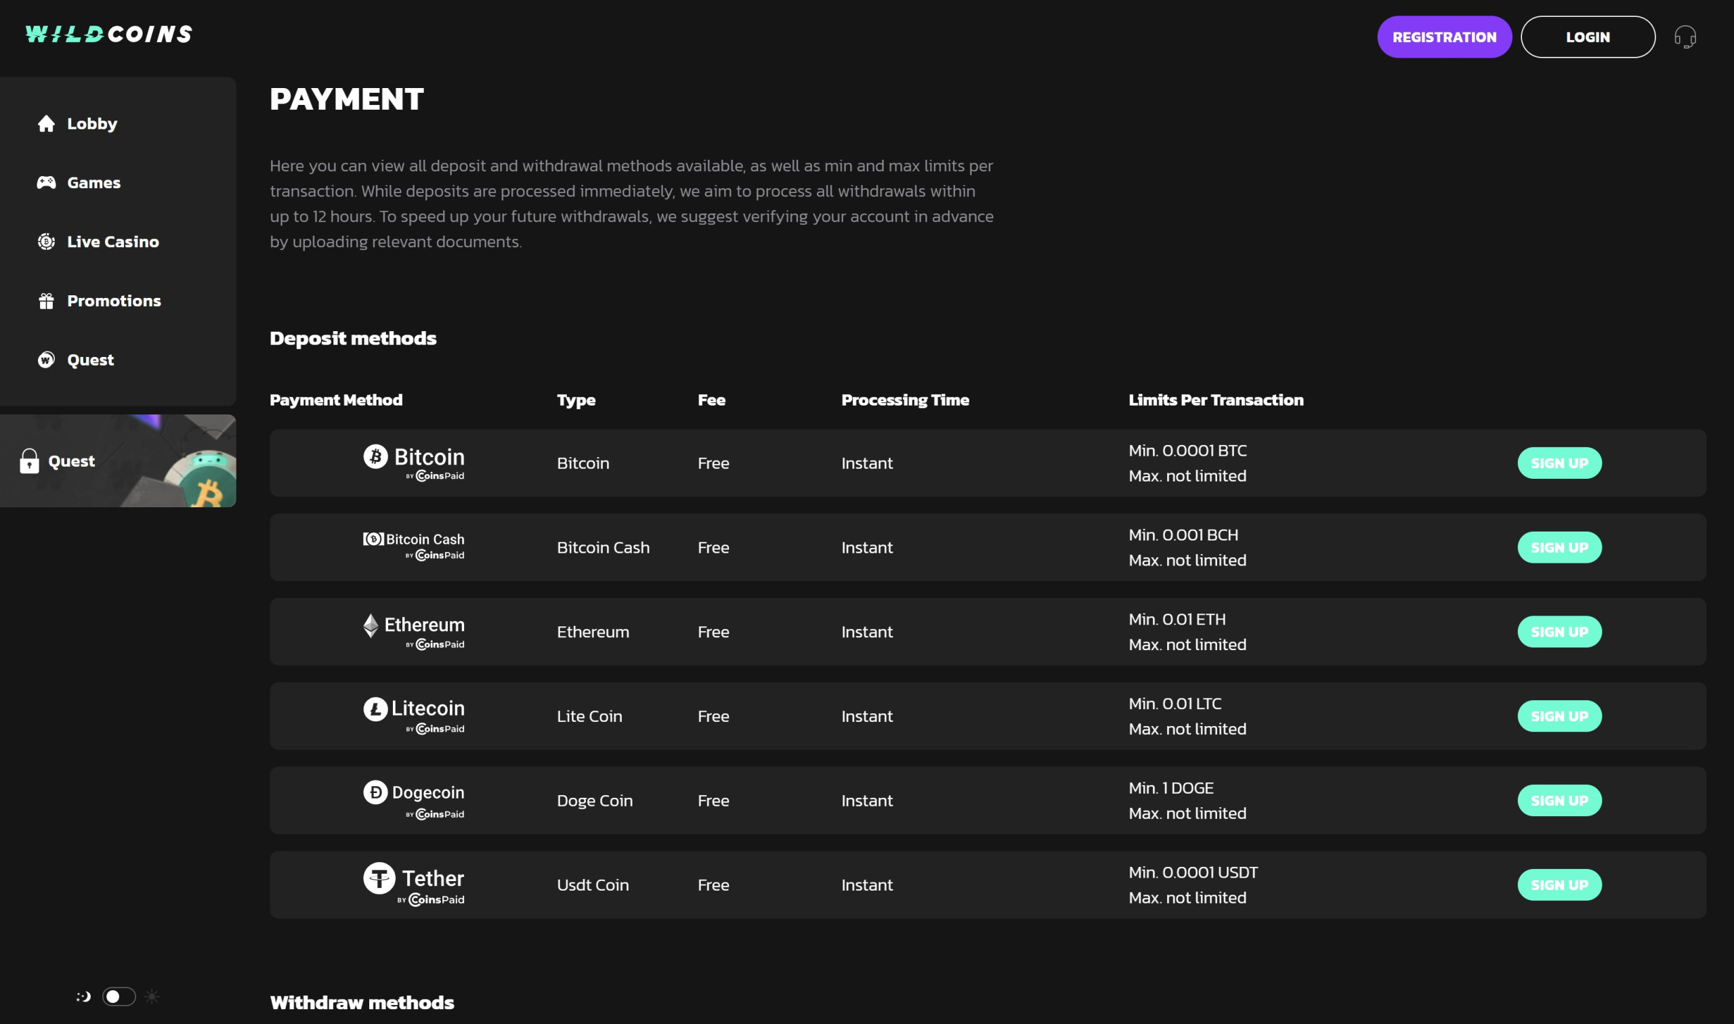Click SIGN UP in the Ethereum row
Screen dimensions: 1734x1024
coord(1559,631)
